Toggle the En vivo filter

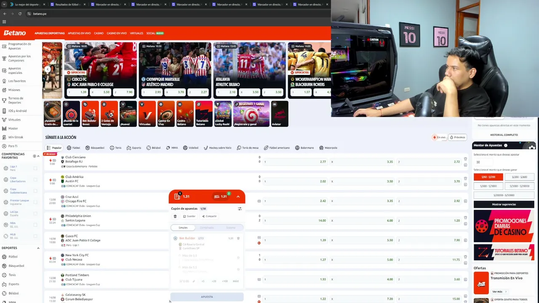(439, 137)
